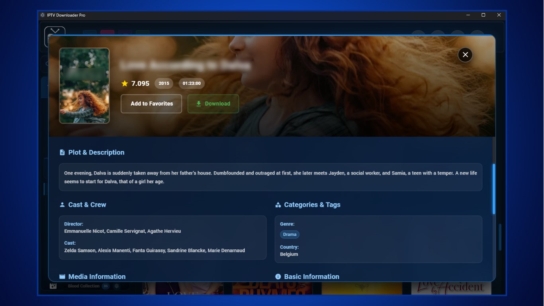544x306 pixels.
Task: Click the 01:23:00 duration badge
Action: [191, 83]
